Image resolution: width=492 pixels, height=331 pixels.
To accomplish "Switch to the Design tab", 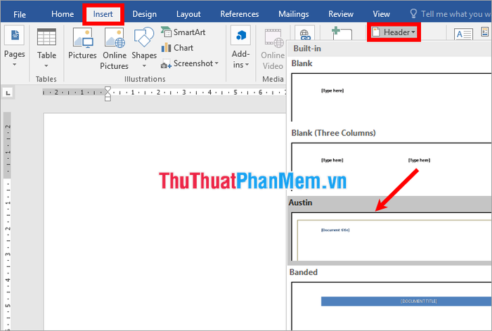I will pos(144,14).
